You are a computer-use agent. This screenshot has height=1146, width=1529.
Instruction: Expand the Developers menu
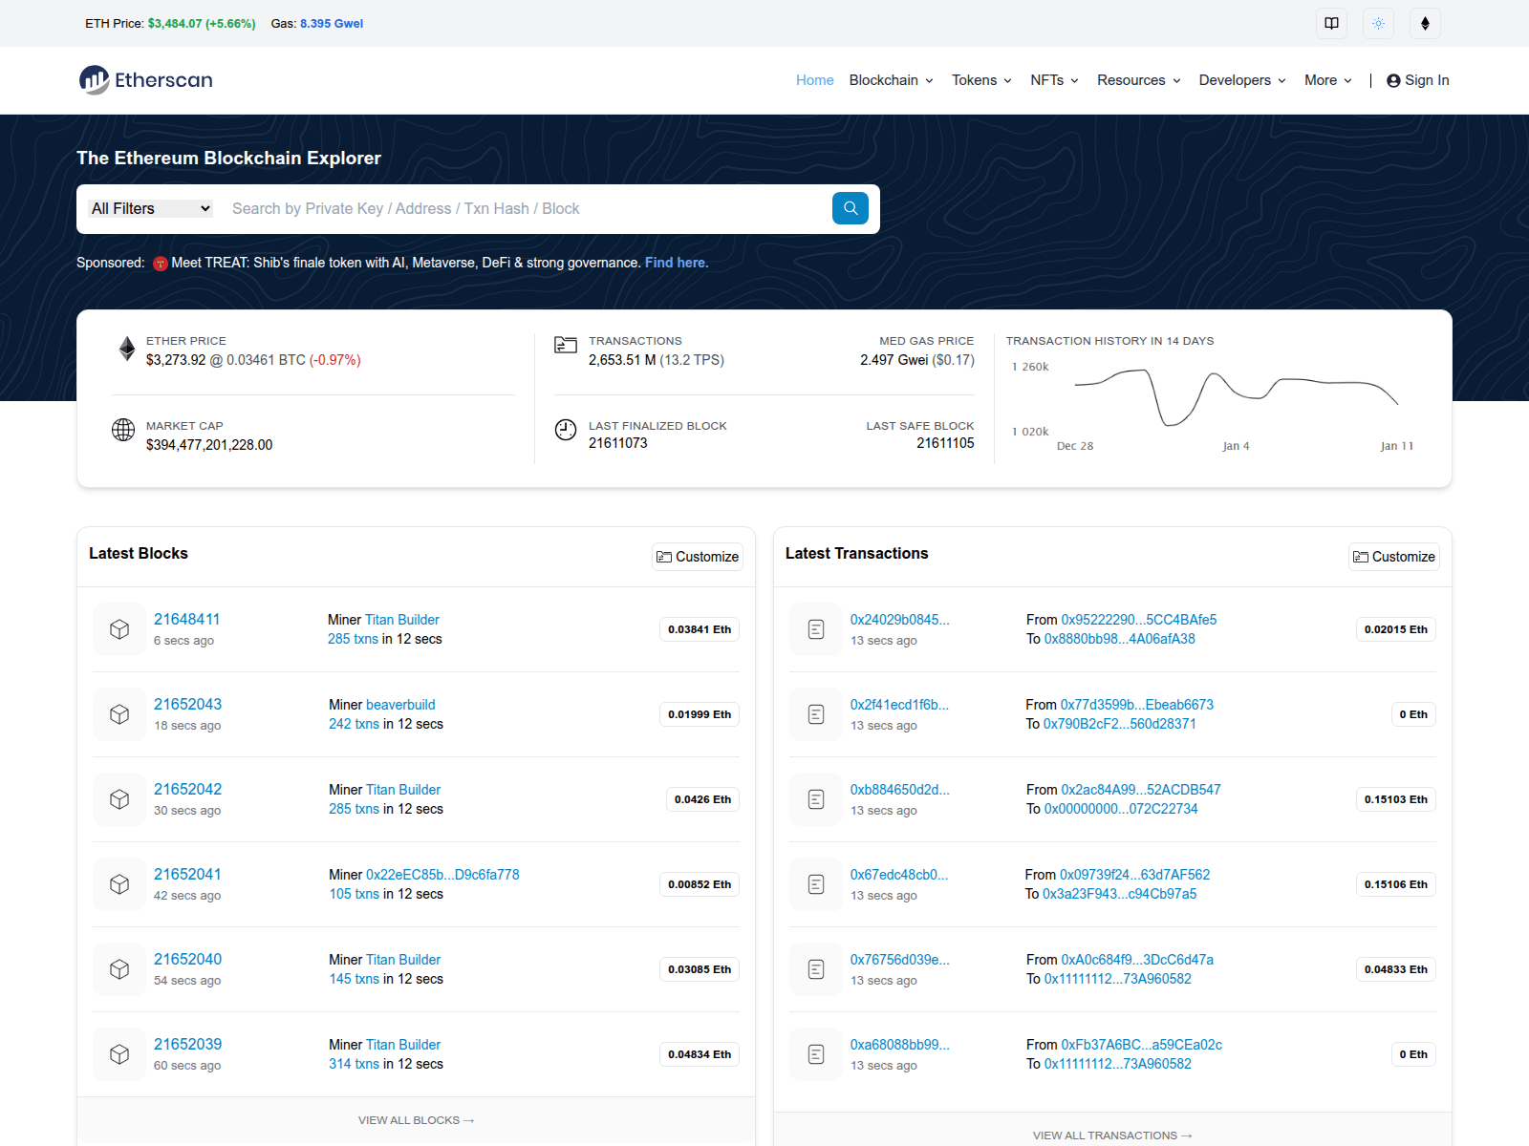tap(1240, 80)
